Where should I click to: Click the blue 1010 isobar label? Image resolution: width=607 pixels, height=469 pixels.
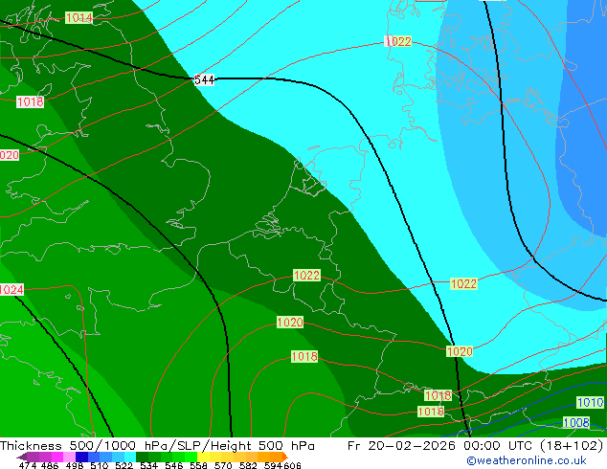pos(590,402)
